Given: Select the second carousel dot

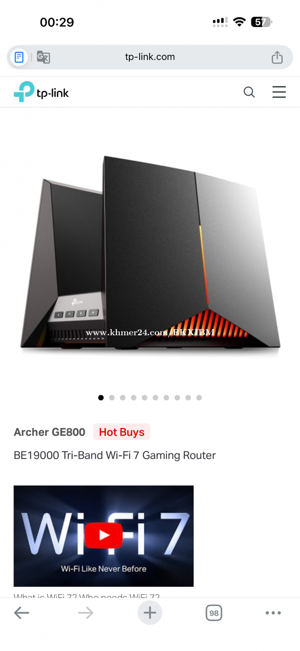Looking at the screenshot, I should (x=112, y=398).
